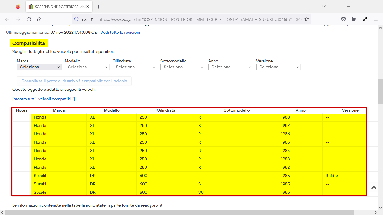Click the Firefox logo icon
The width and height of the screenshot is (383, 215).
pyautogui.click(x=18, y=7)
